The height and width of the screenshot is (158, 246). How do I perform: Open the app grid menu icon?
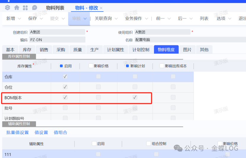click(25, 8)
